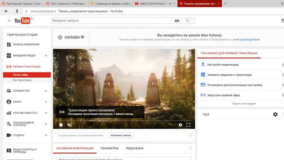The height and width of the screenshot is (160, 284).
Task: Click the stream info chart icon
Action: pos(203,75)
